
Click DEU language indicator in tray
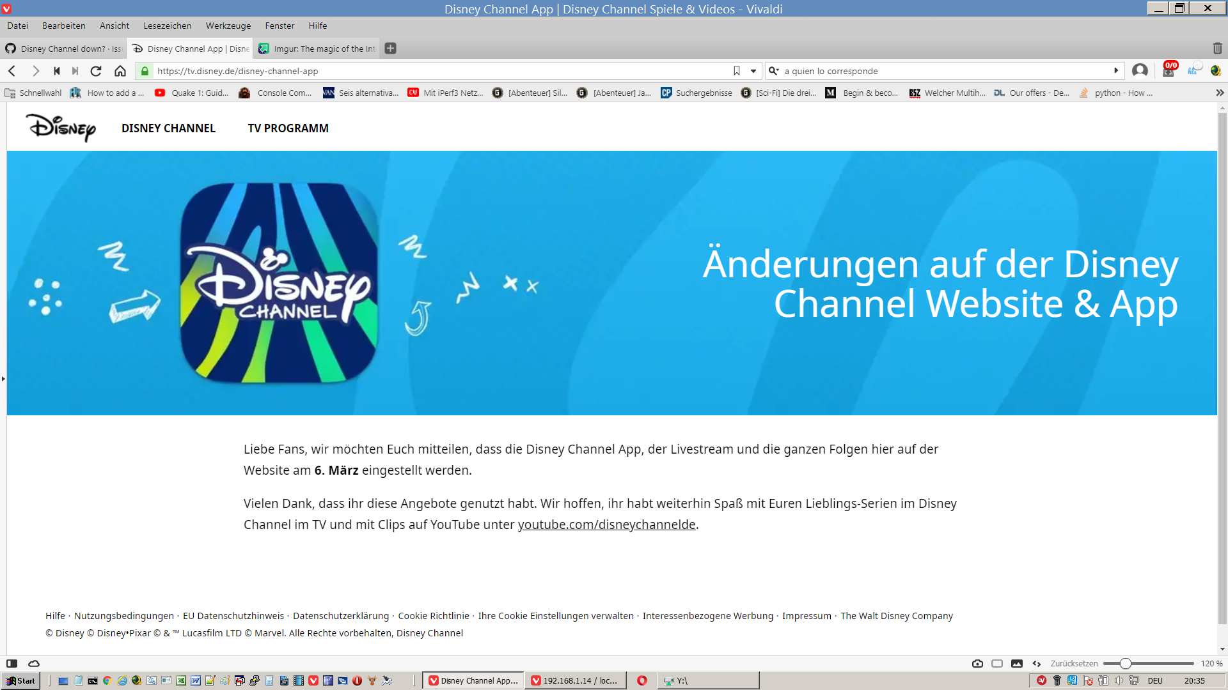tap(1155, 680)
